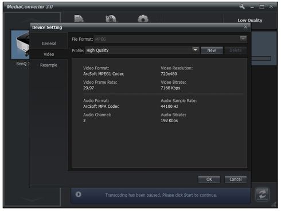Click the DVD disc import icon
Image resolution: width=281 pixels, height=211 pixels.
click(111, 18)
